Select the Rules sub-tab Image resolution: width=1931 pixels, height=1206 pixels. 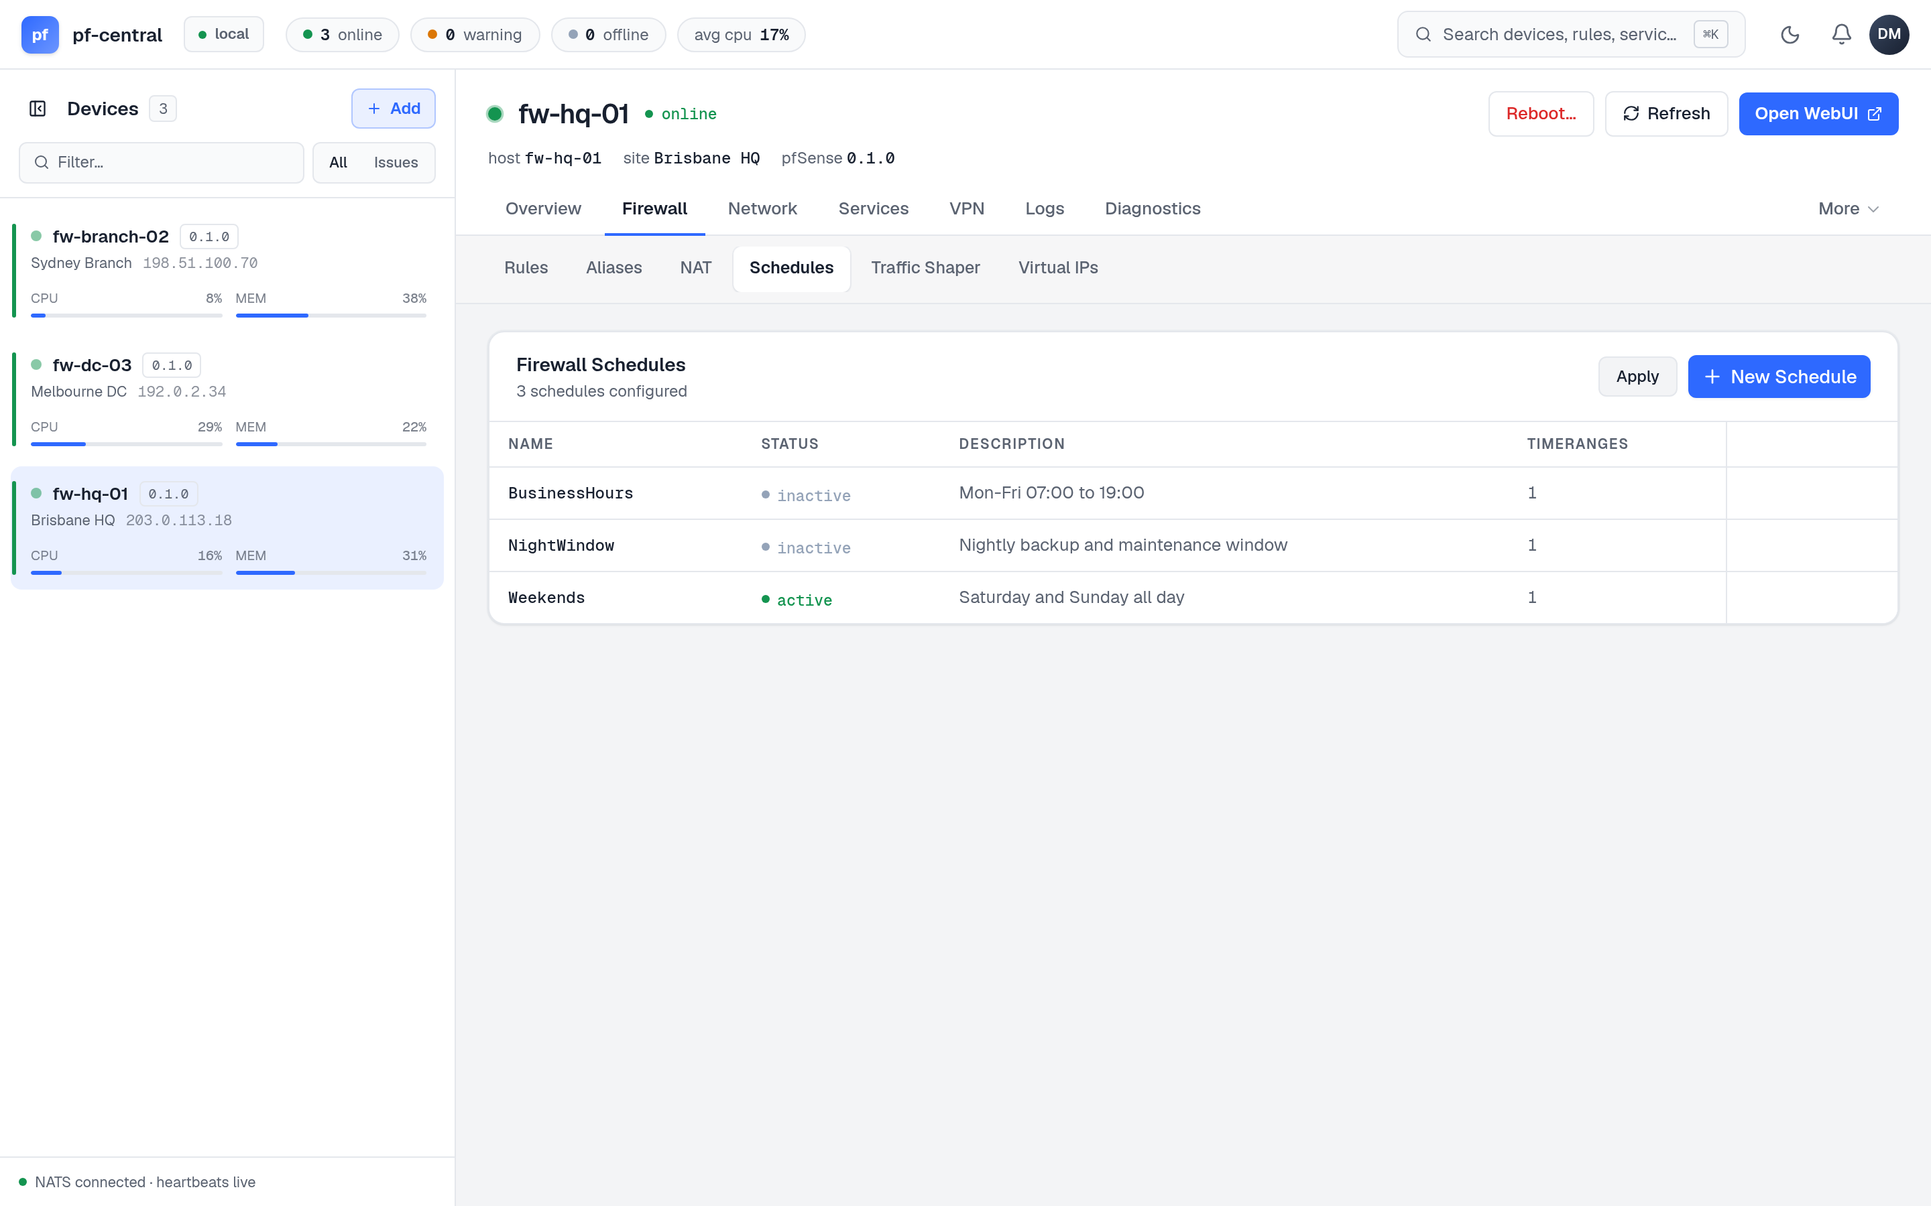click(x=526, y=268)
